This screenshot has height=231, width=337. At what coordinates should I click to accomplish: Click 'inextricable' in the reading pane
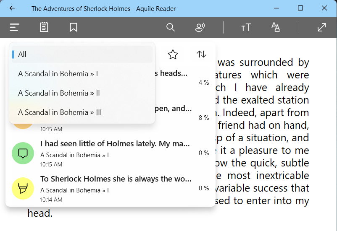(282, 176)
